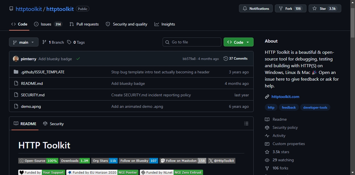355x175 pixels.
Task: Click the file icon beside SECURITY.md
Action: (x=16, y=95)
